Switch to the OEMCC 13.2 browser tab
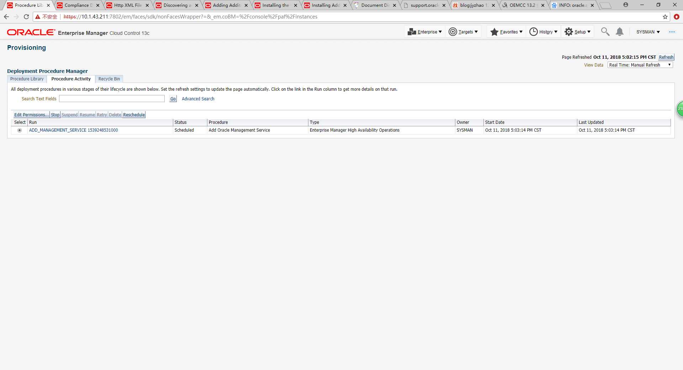This screenshot has height=370, width=683. click(x=523, y=5)
